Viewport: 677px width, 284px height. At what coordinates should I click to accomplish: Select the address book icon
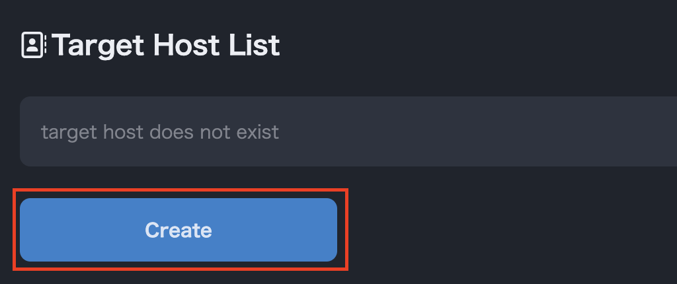[x=33, y=45]
